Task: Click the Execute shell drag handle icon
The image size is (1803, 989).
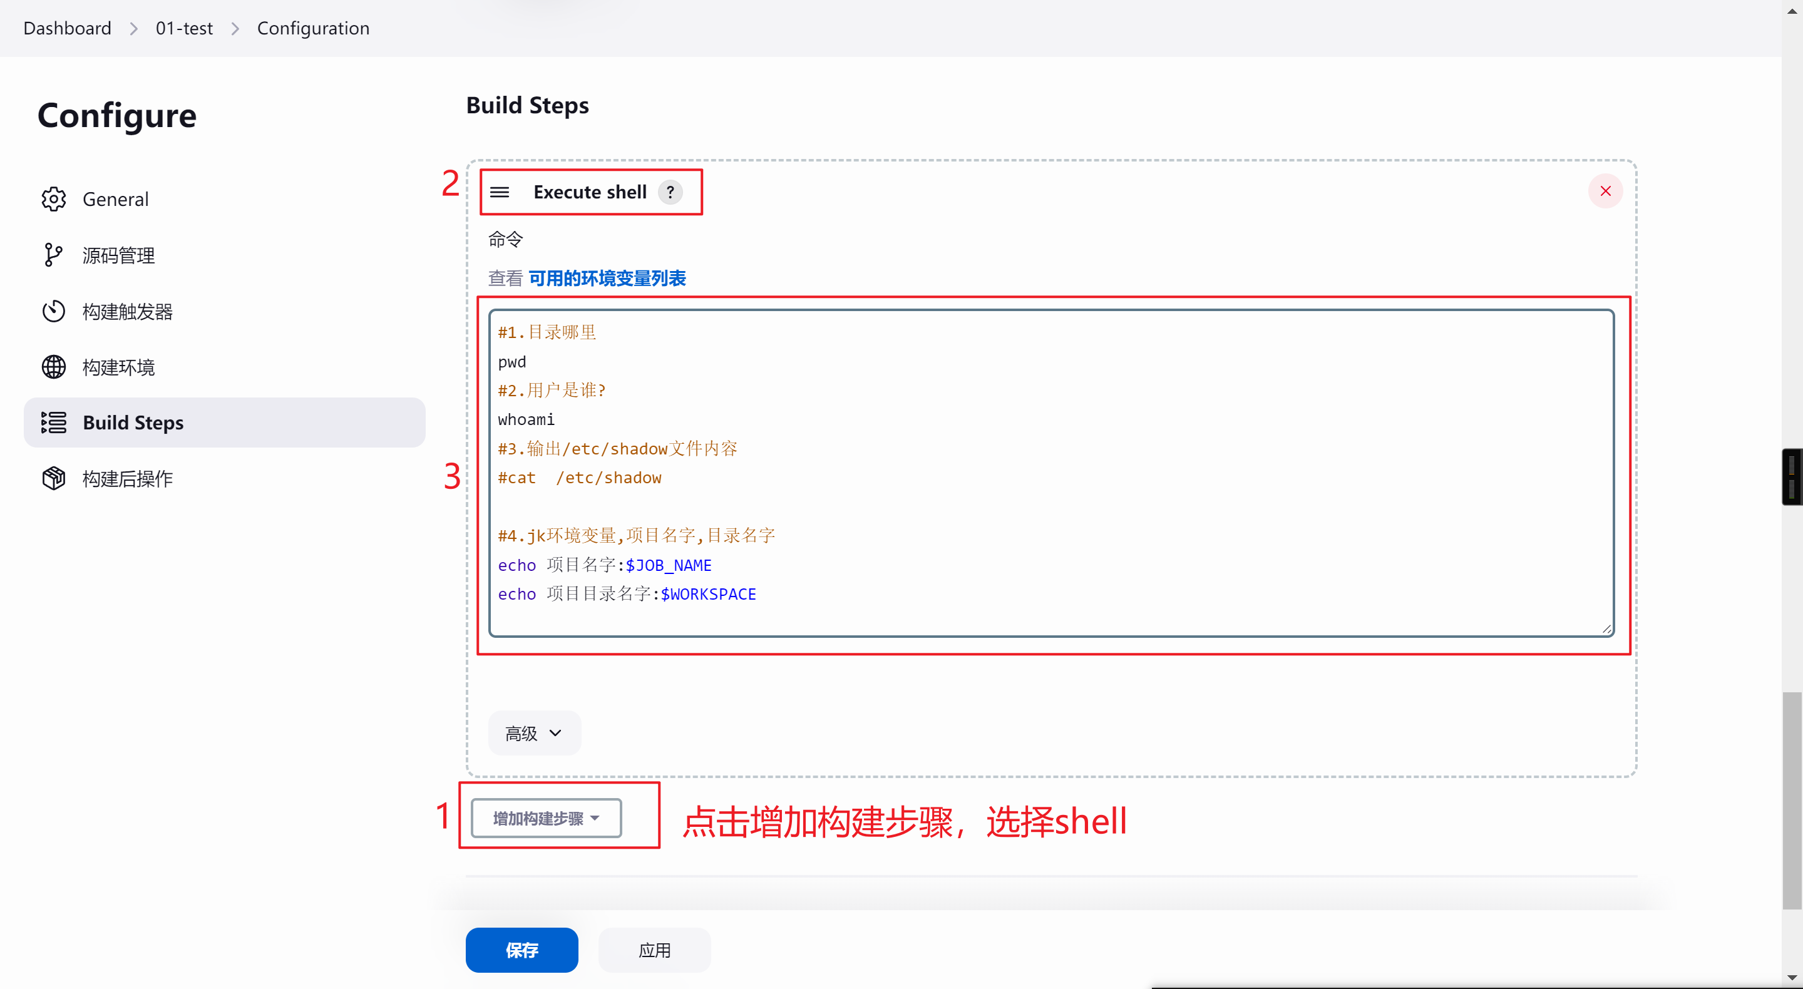Action: click(499, 192)
